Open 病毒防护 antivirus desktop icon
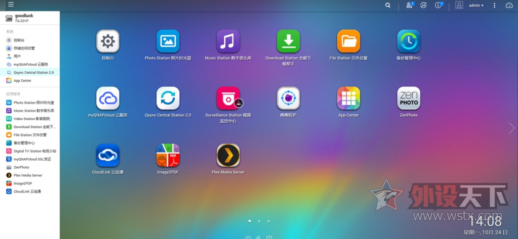The width and height of the screenshot is (518, 239). [288, 98]
